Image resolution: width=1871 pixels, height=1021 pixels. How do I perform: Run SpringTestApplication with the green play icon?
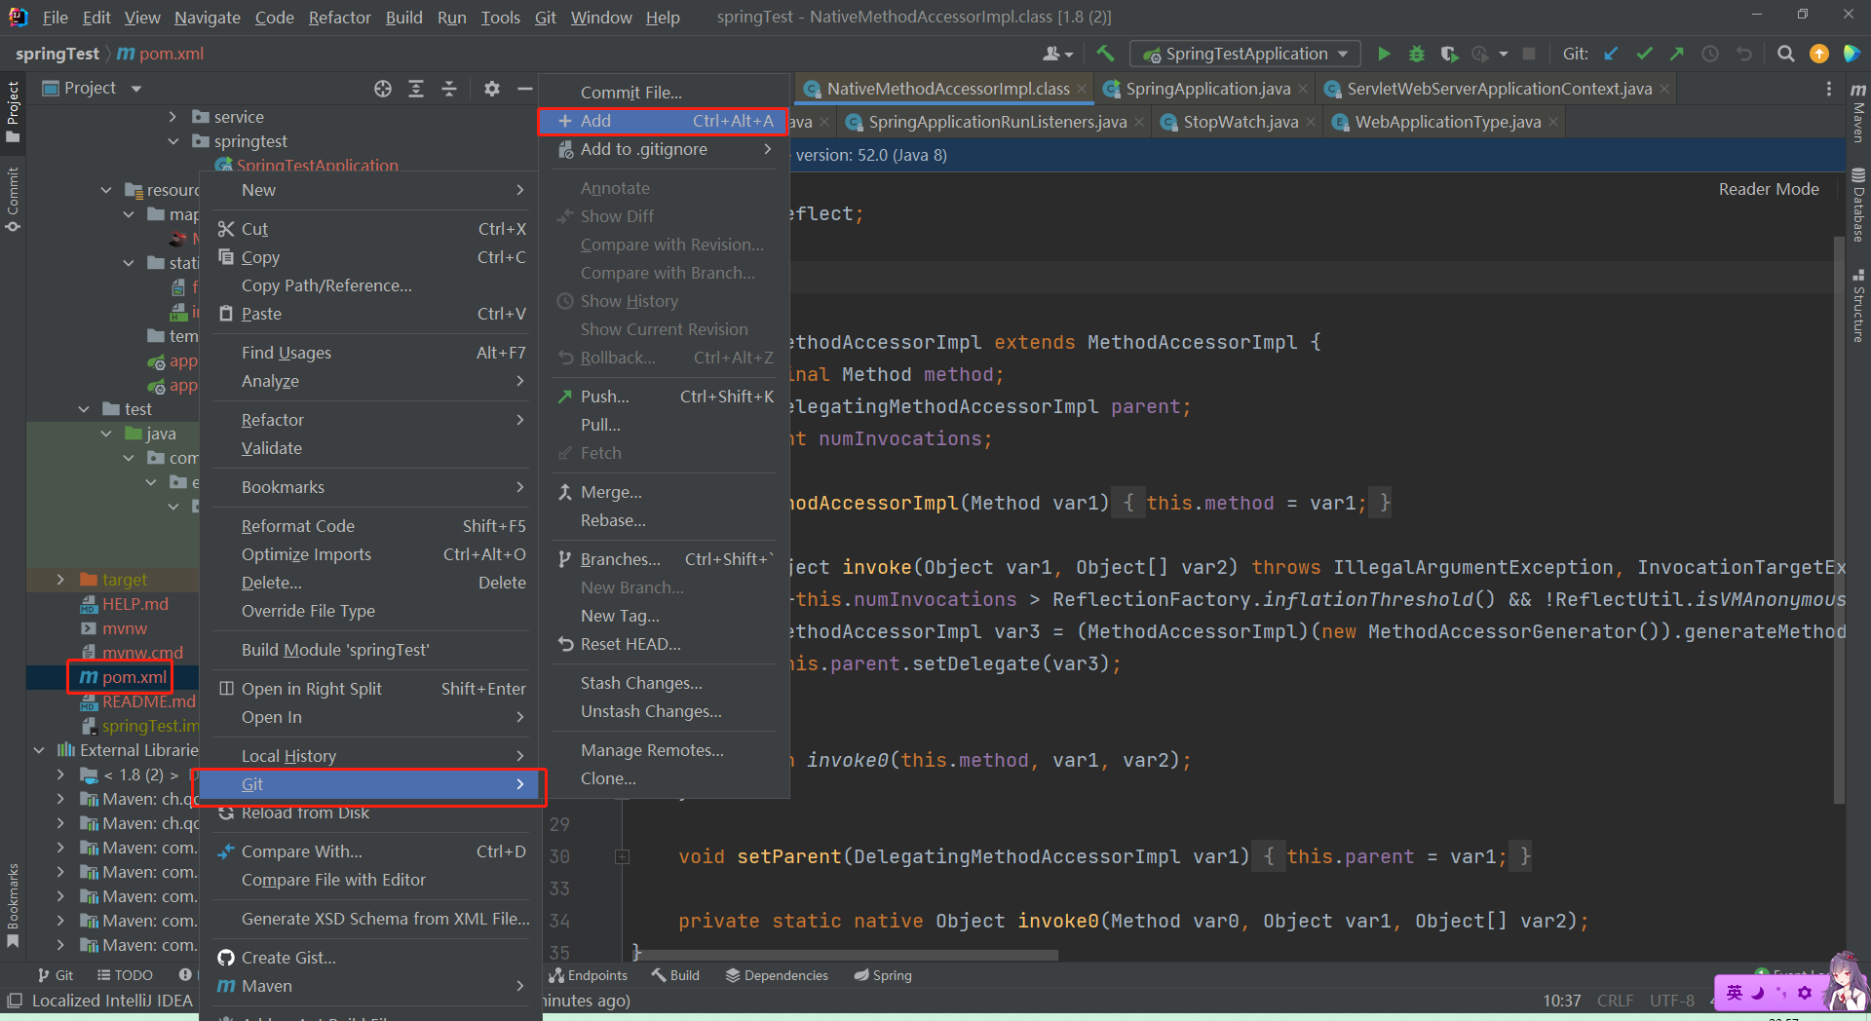(1384, 54)
